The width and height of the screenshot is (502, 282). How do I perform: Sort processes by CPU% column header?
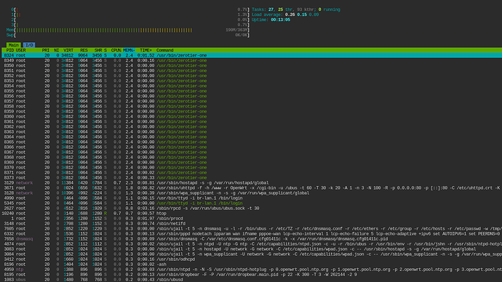click(116, 50)
